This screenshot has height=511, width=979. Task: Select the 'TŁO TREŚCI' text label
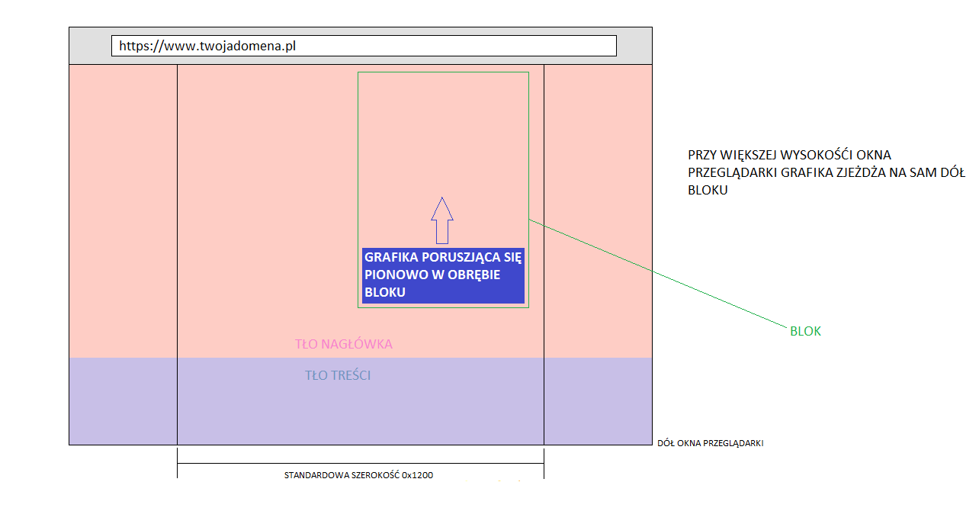click(338, 375)
